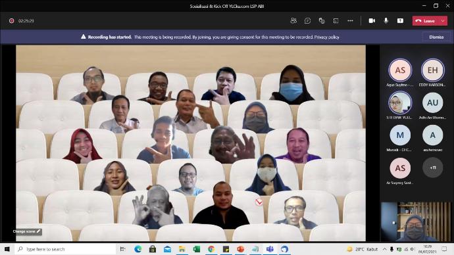Screen dimensions: 454x255
Task: Open the volume control in tray
Action: pos(413,249)
